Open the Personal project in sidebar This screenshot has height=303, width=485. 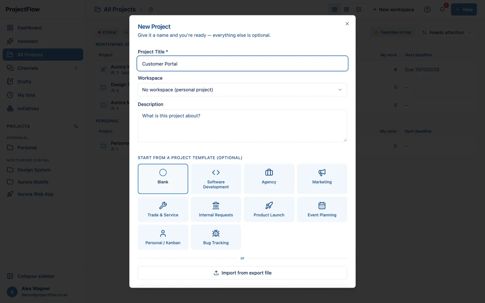pos(43,147)
